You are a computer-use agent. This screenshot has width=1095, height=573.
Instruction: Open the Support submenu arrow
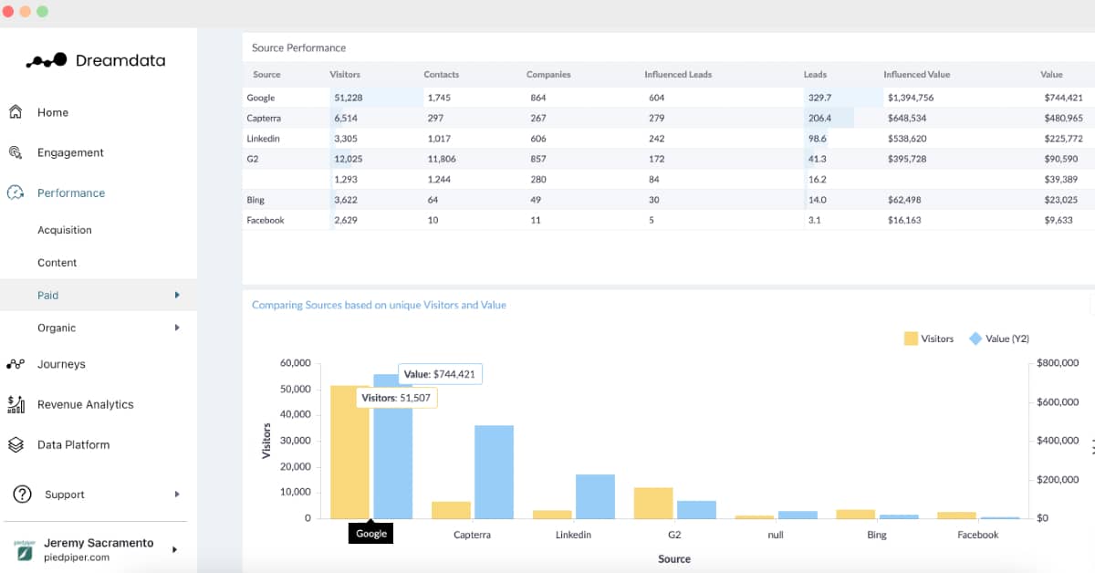click(177, 495)
